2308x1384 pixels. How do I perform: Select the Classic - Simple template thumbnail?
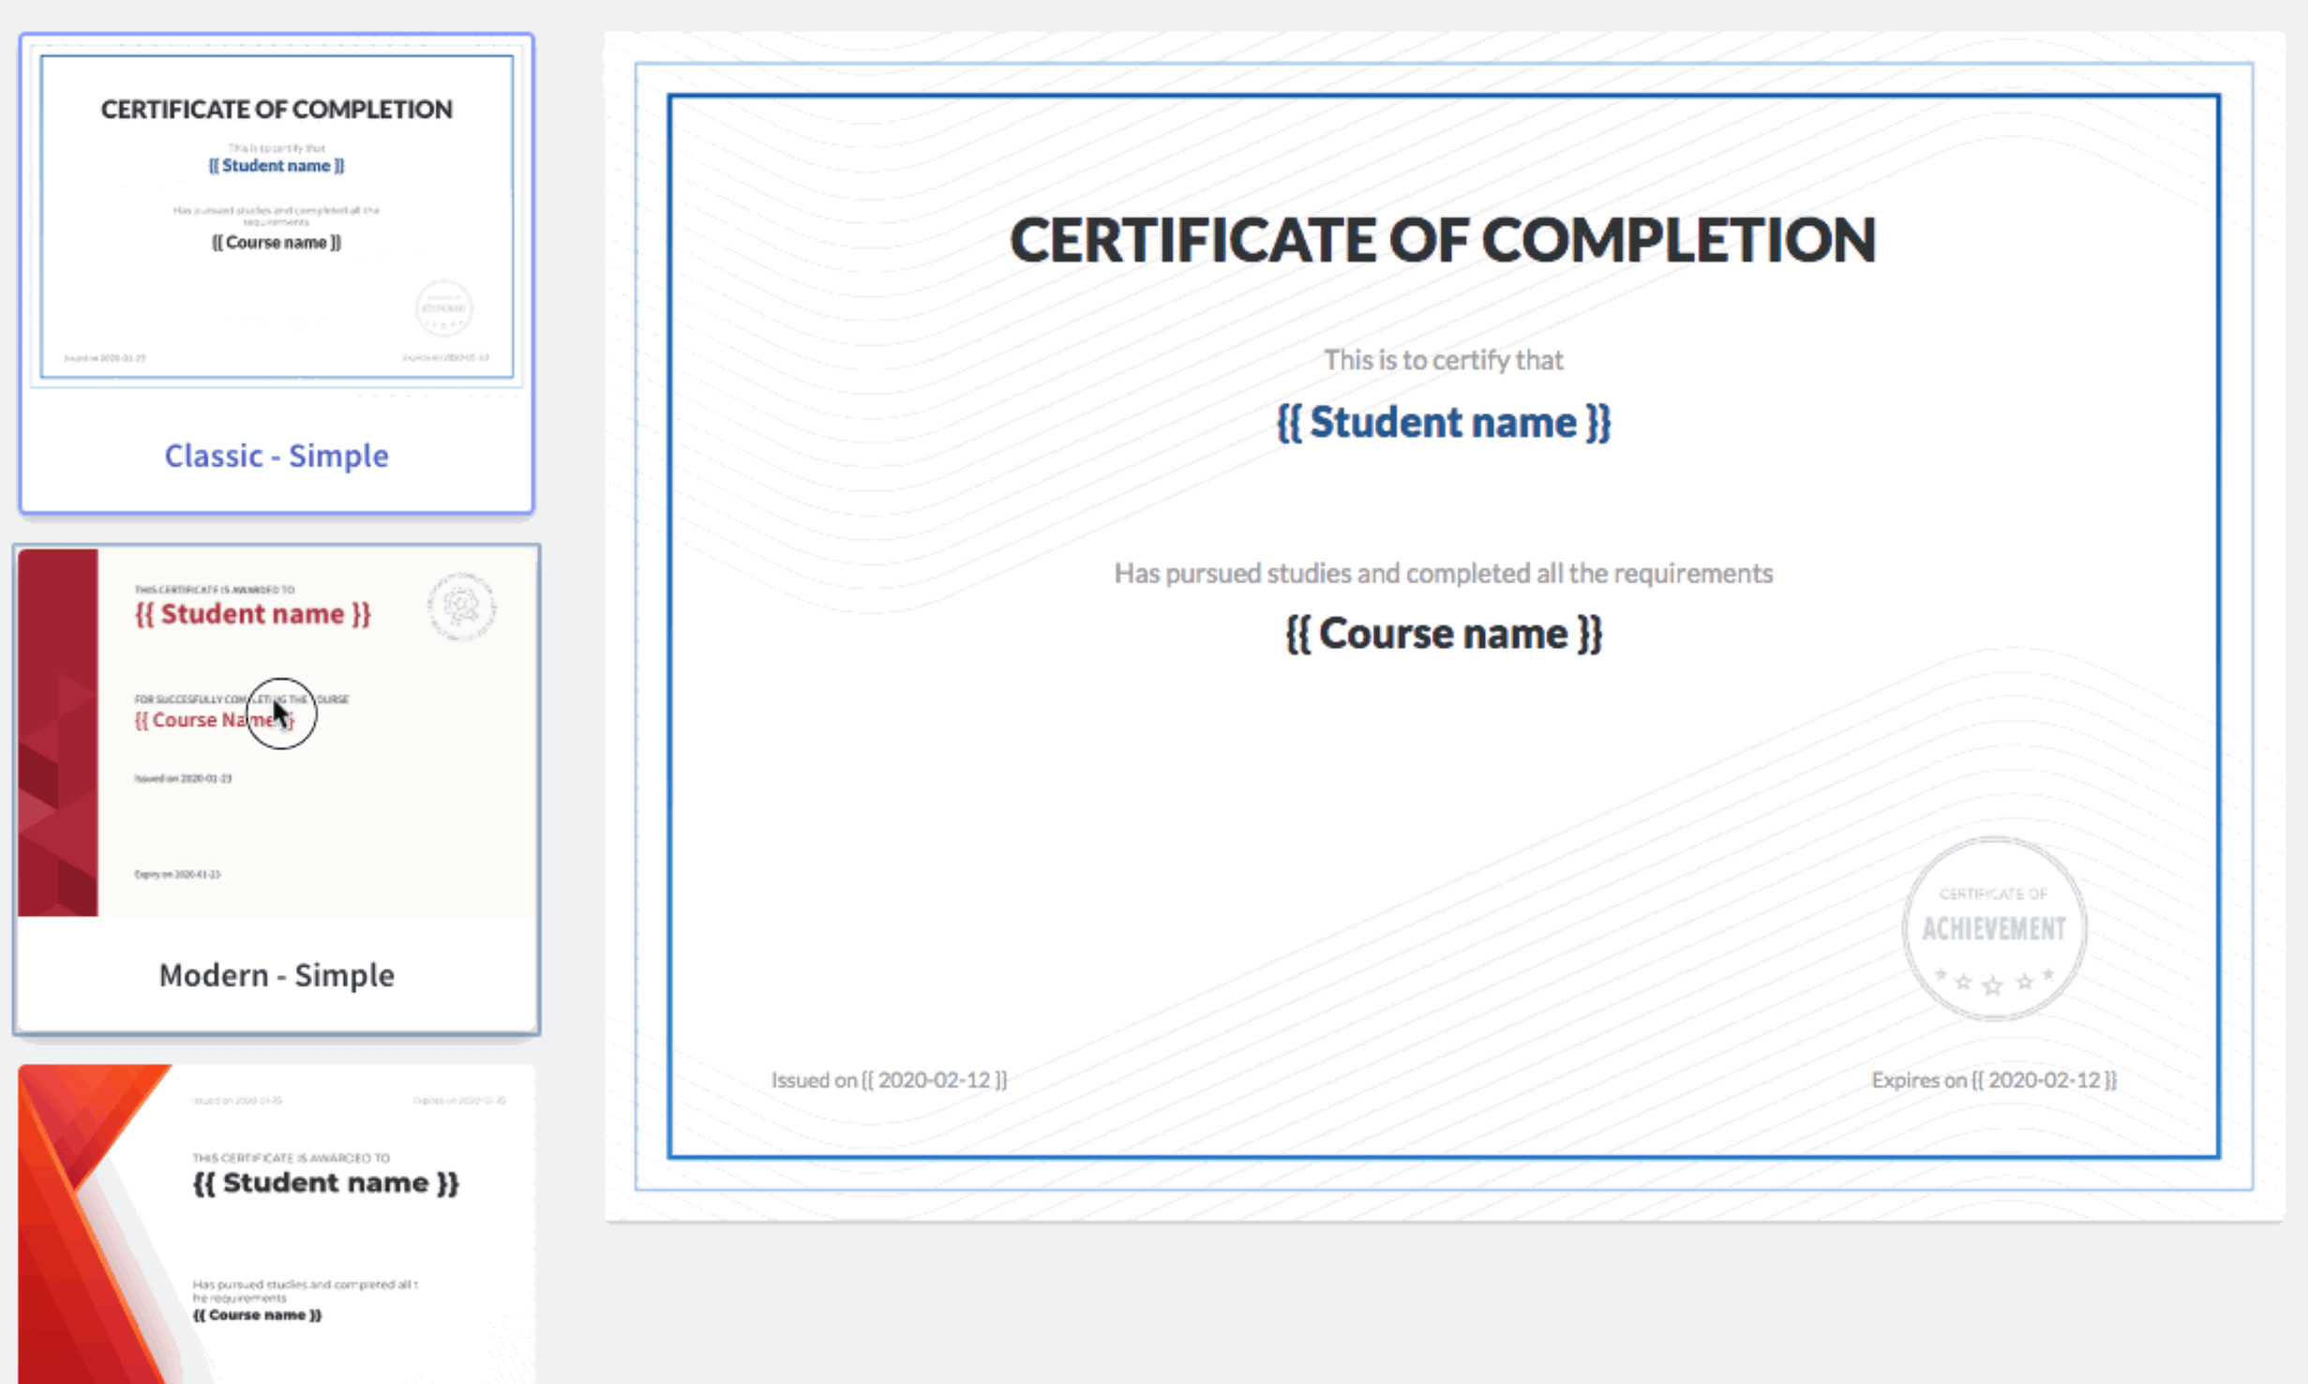[x=277, y=217]
